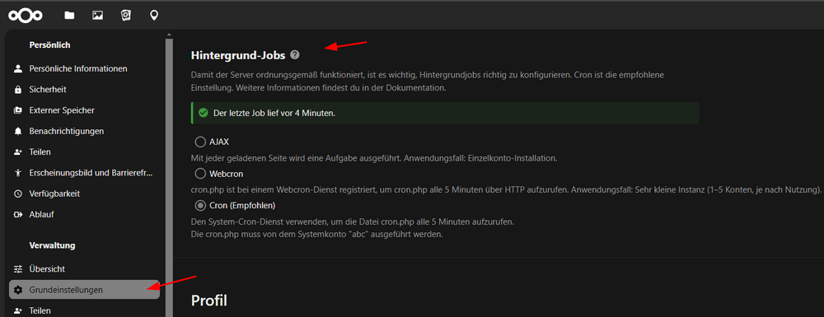Click the lock icon beside Sicherheit
Screen dimensions: 824x317
click(18, 89)
